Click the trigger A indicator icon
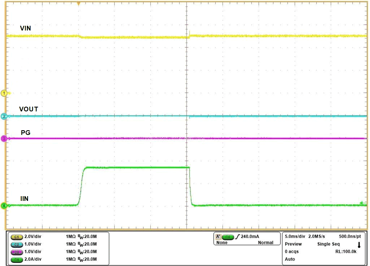This screenshot has width=370, height=266. (x=218, y=237)
